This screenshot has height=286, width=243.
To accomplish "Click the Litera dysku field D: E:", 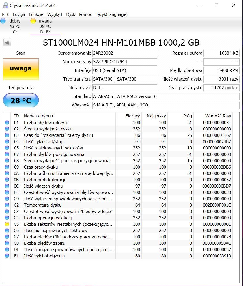I will [x=125, y=88].
